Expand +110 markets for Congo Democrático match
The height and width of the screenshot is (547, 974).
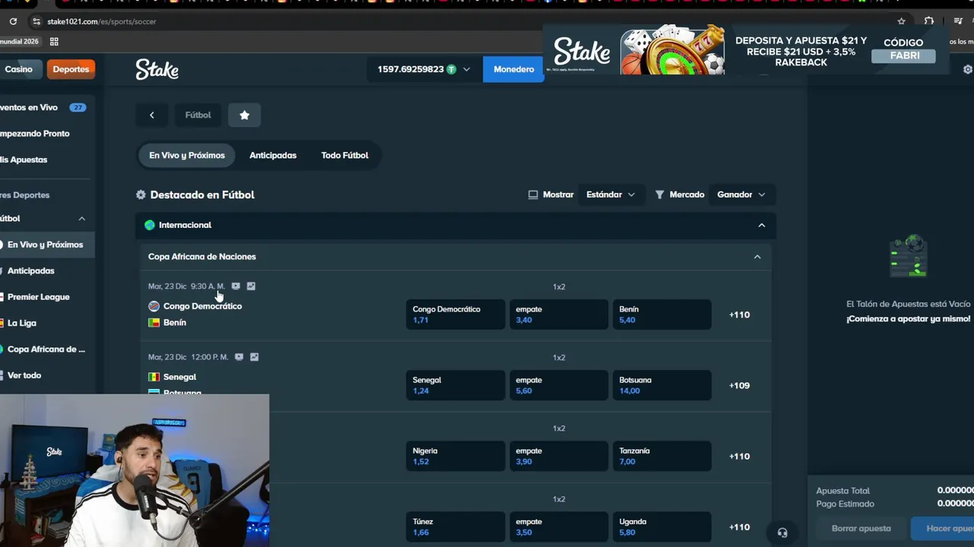pyautogui.click(x=740, y=315)
